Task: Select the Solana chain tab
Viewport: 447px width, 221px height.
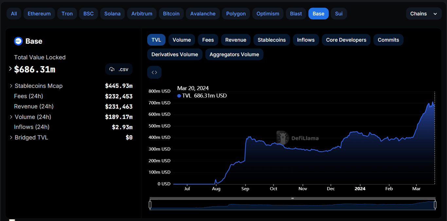Action: (112, 14)
